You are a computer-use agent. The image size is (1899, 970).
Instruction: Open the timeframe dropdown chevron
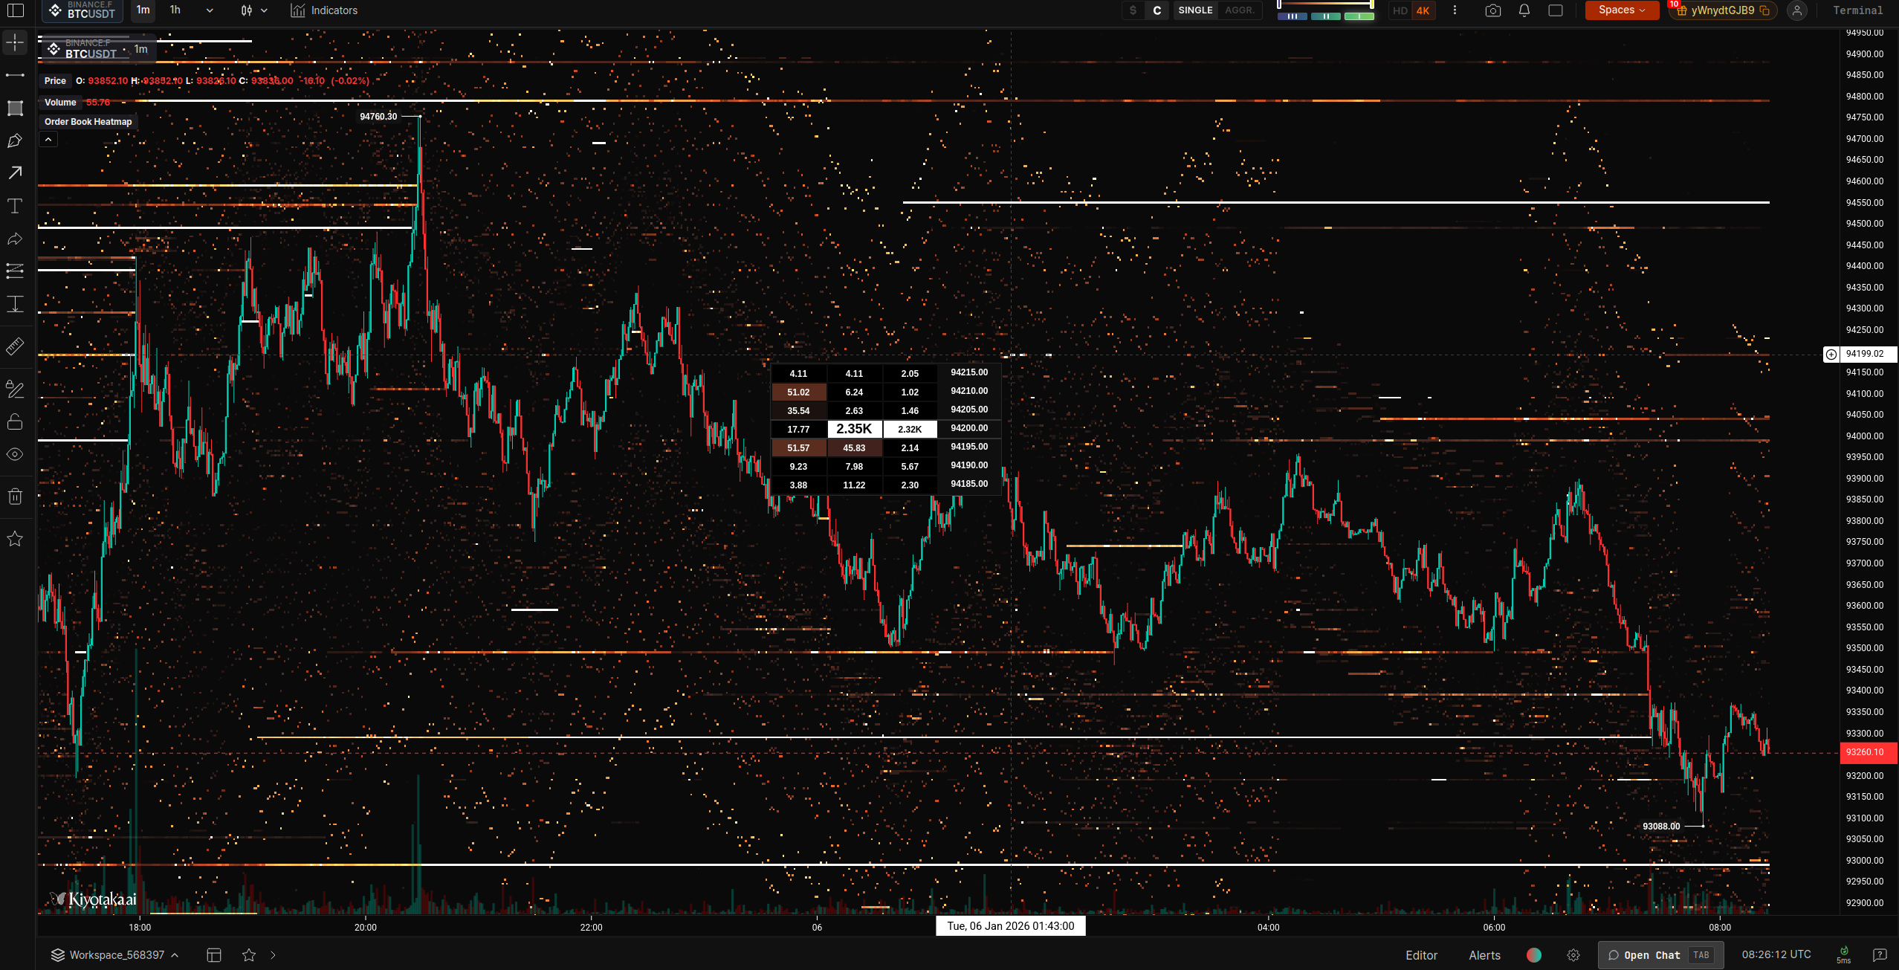click(x=210, y=10)
